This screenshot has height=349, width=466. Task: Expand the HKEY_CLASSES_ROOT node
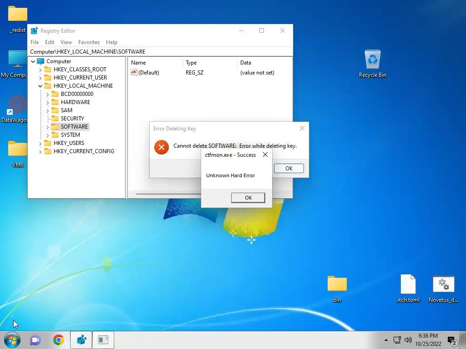click(40, 70)
